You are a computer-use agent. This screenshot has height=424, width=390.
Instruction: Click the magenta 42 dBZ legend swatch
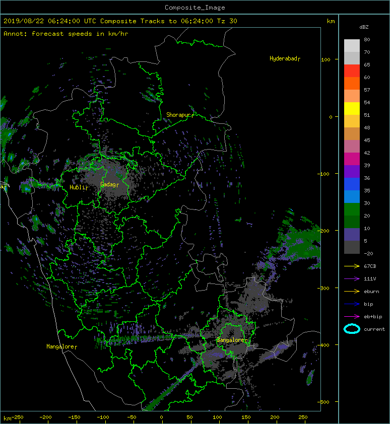click(x=352, y=159)
